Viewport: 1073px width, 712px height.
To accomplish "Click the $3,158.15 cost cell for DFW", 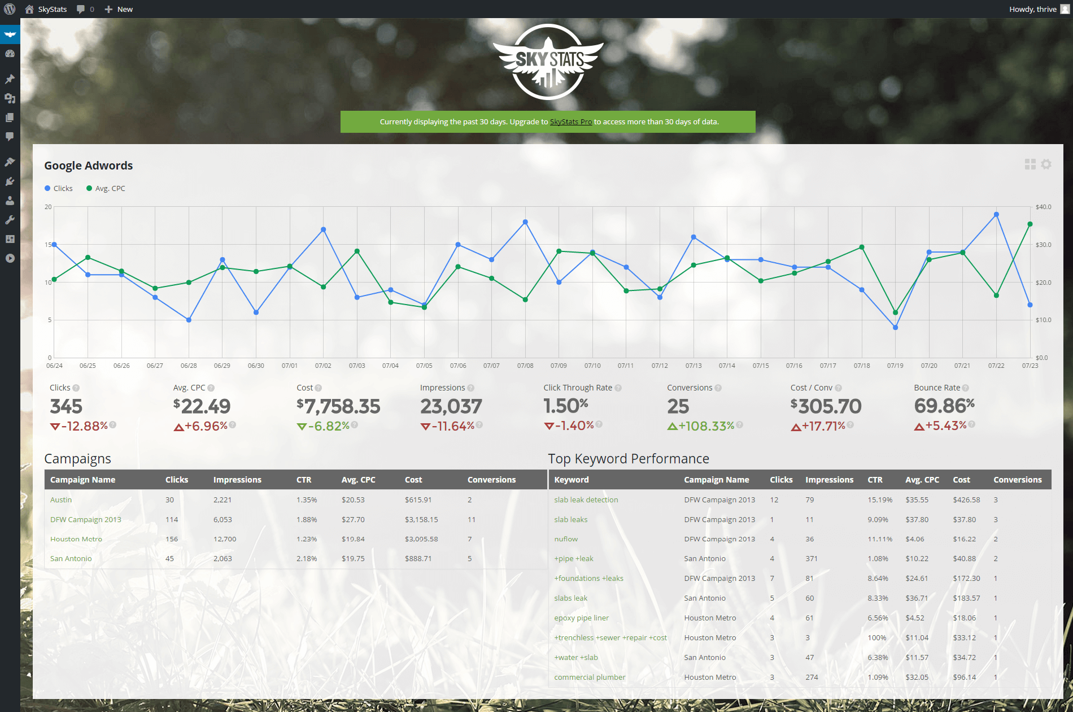I will [421, 519].
